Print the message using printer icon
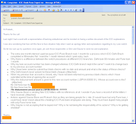 37,10
